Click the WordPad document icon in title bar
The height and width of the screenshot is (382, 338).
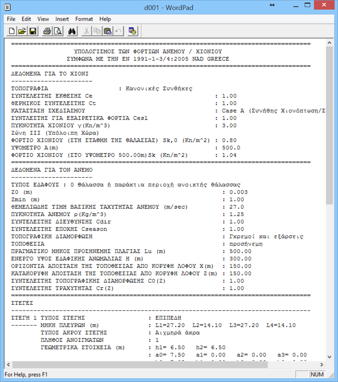point(8,7)
